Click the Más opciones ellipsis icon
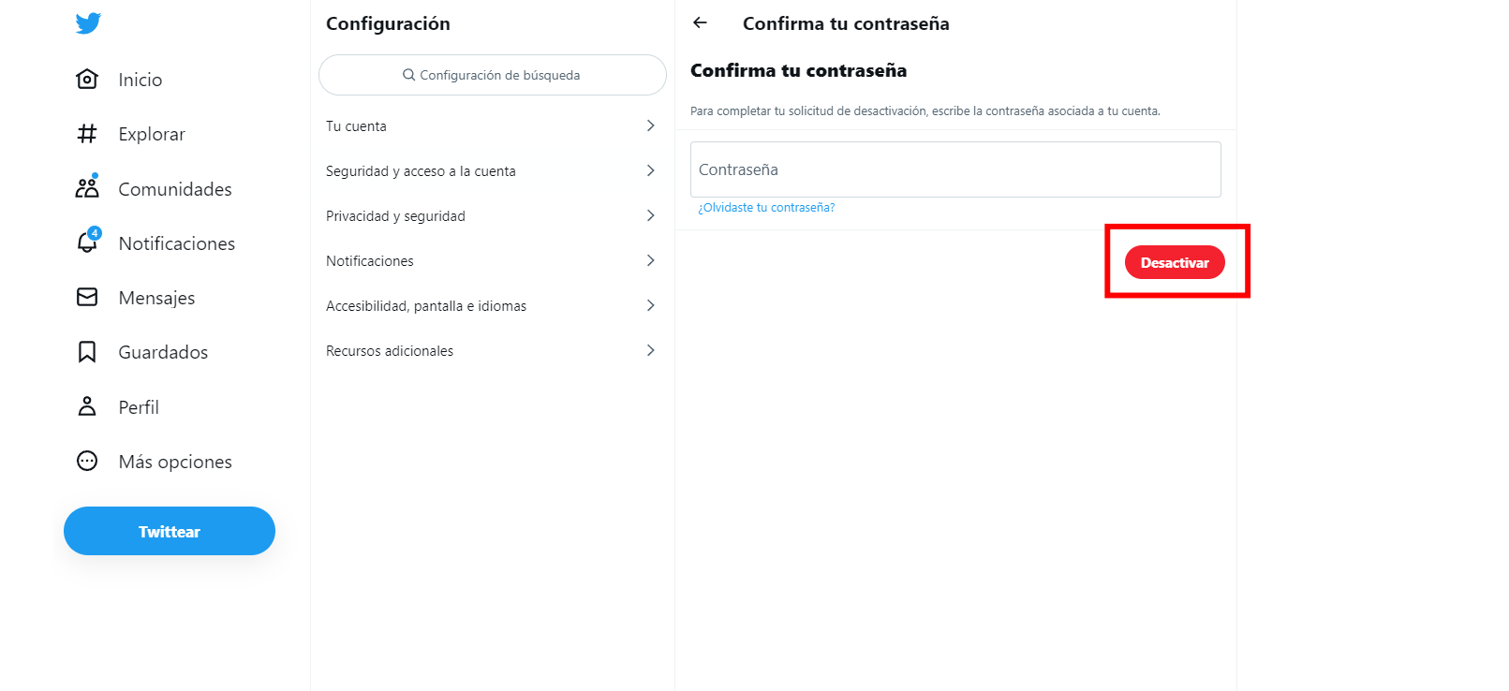 (87, 461)
